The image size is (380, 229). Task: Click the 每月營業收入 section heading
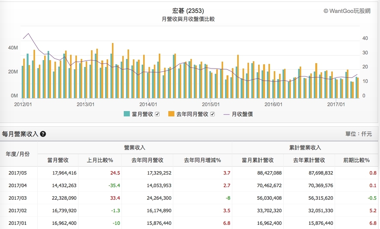(20, 134)
